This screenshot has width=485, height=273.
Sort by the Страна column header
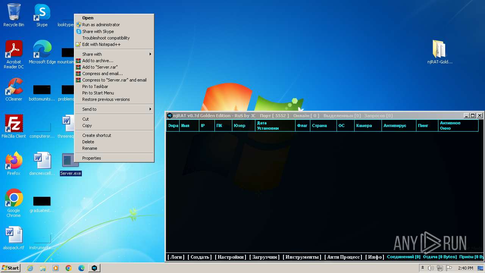323,126
